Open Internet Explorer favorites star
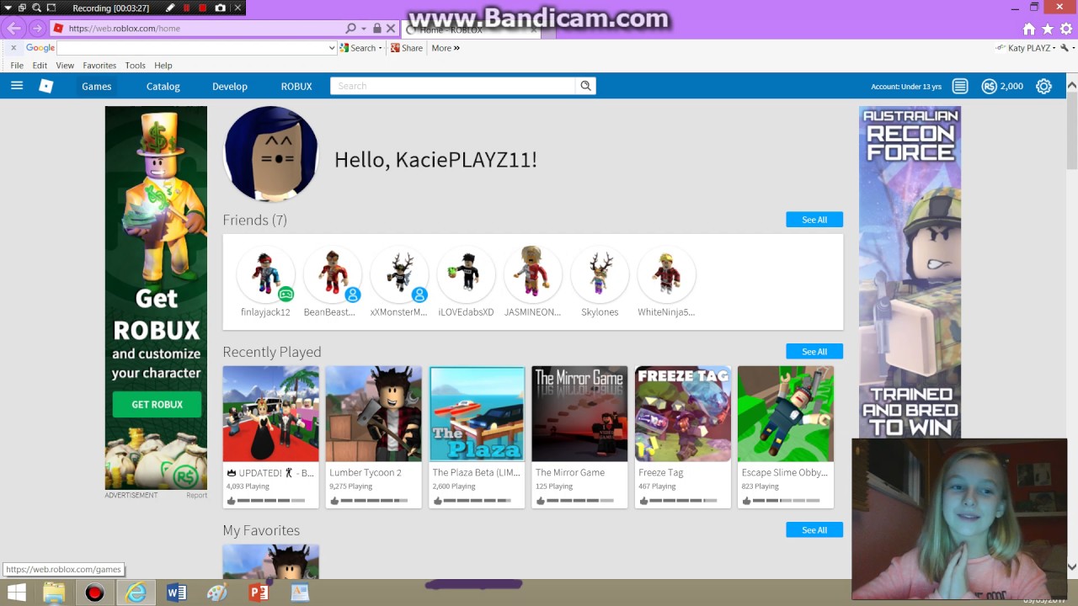This screenshot has width=1078, height=606. pos(1047,29)
